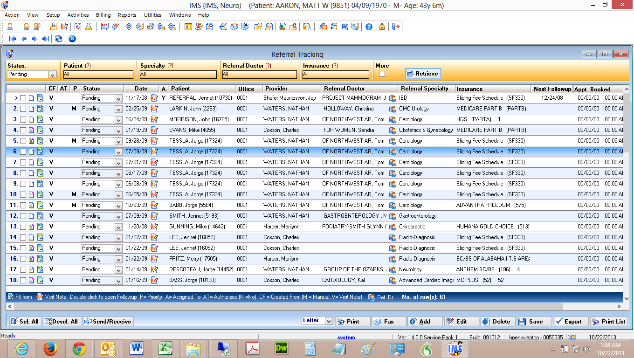The image size is (634, 358).
Task: Click the blue Refresh icon below the toolbar
Action: click(x=58, y=39)
